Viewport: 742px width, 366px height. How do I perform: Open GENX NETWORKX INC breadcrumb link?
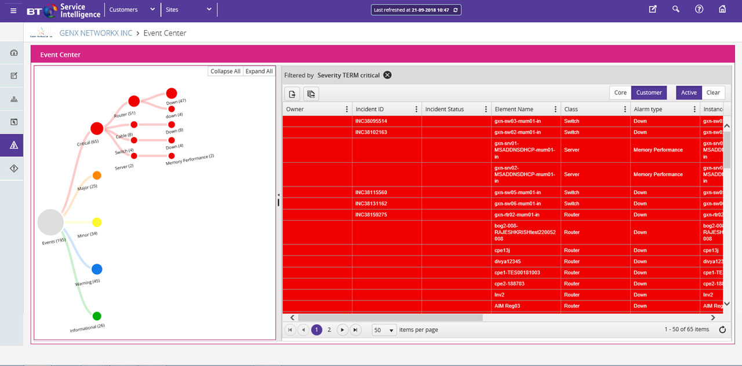[x=96, y=33]
